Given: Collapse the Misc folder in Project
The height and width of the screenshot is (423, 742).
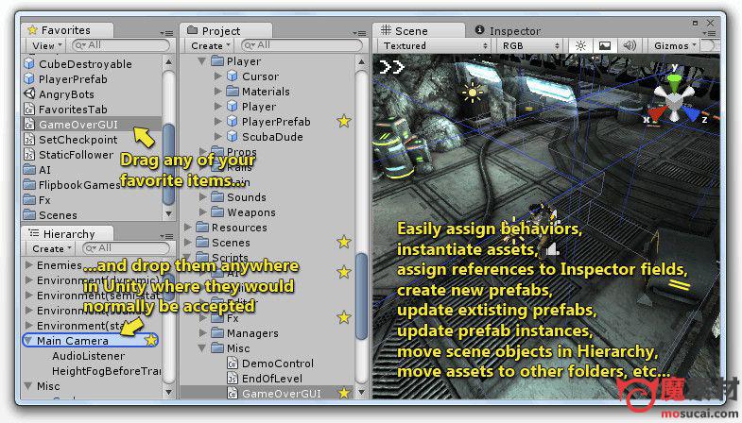Looking at the screenshot, I should [202, 348].
